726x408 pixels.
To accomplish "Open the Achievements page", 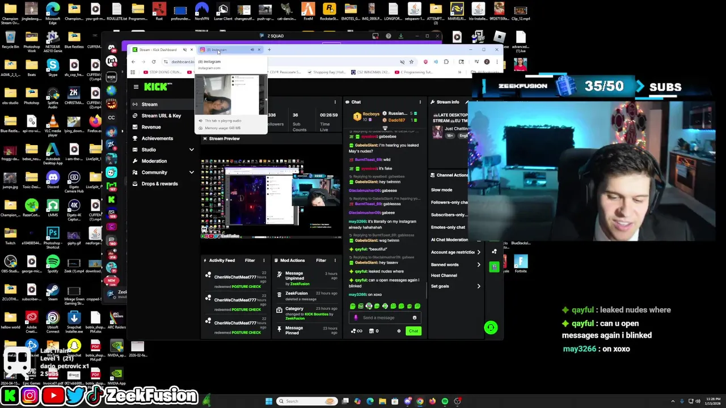I will coord(157,138).
